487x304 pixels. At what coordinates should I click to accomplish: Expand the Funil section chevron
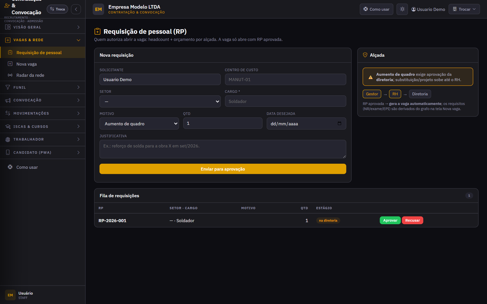point(79,88)
